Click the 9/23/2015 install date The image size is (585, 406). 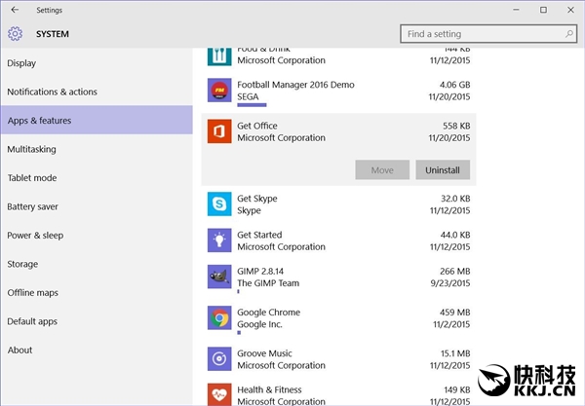450,283
